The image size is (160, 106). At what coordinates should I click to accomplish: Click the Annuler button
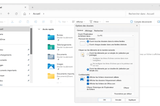[118, 100]
